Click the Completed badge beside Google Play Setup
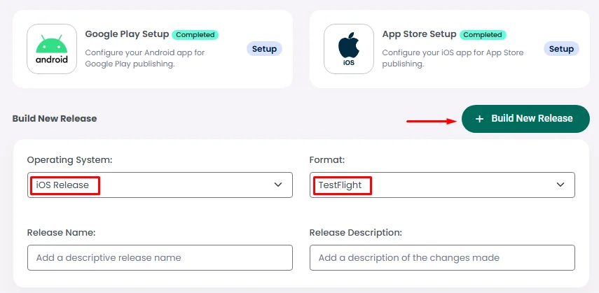 (195, 34)
